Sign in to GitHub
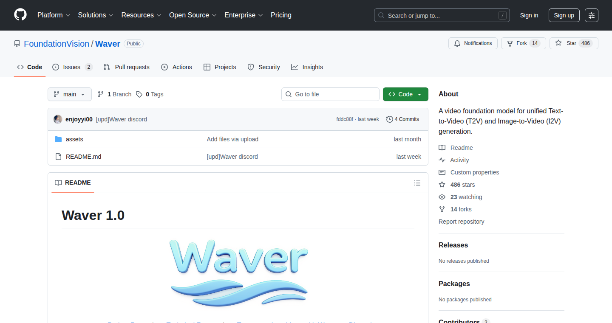The height and width of the screenshot is (323, 612). click(x=529, y=15)
